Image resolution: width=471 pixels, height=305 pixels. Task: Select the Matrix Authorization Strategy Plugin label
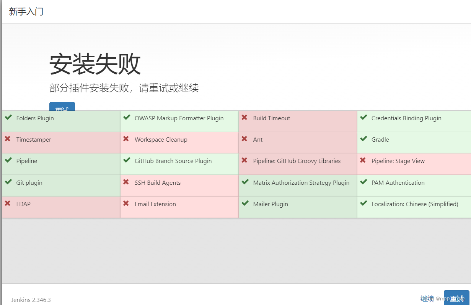pos(302,183)
